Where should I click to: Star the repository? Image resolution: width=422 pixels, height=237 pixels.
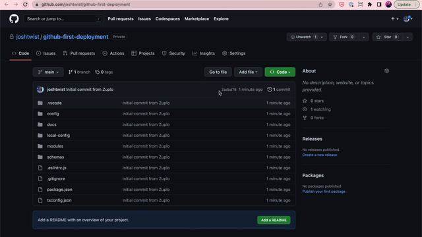point(387,37)
